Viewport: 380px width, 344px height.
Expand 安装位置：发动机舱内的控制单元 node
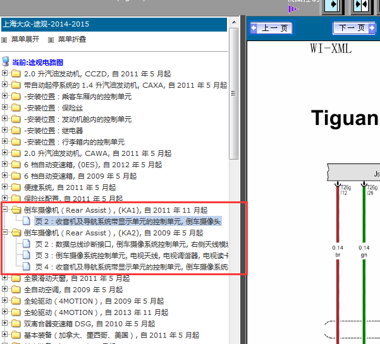click(4, 118)
